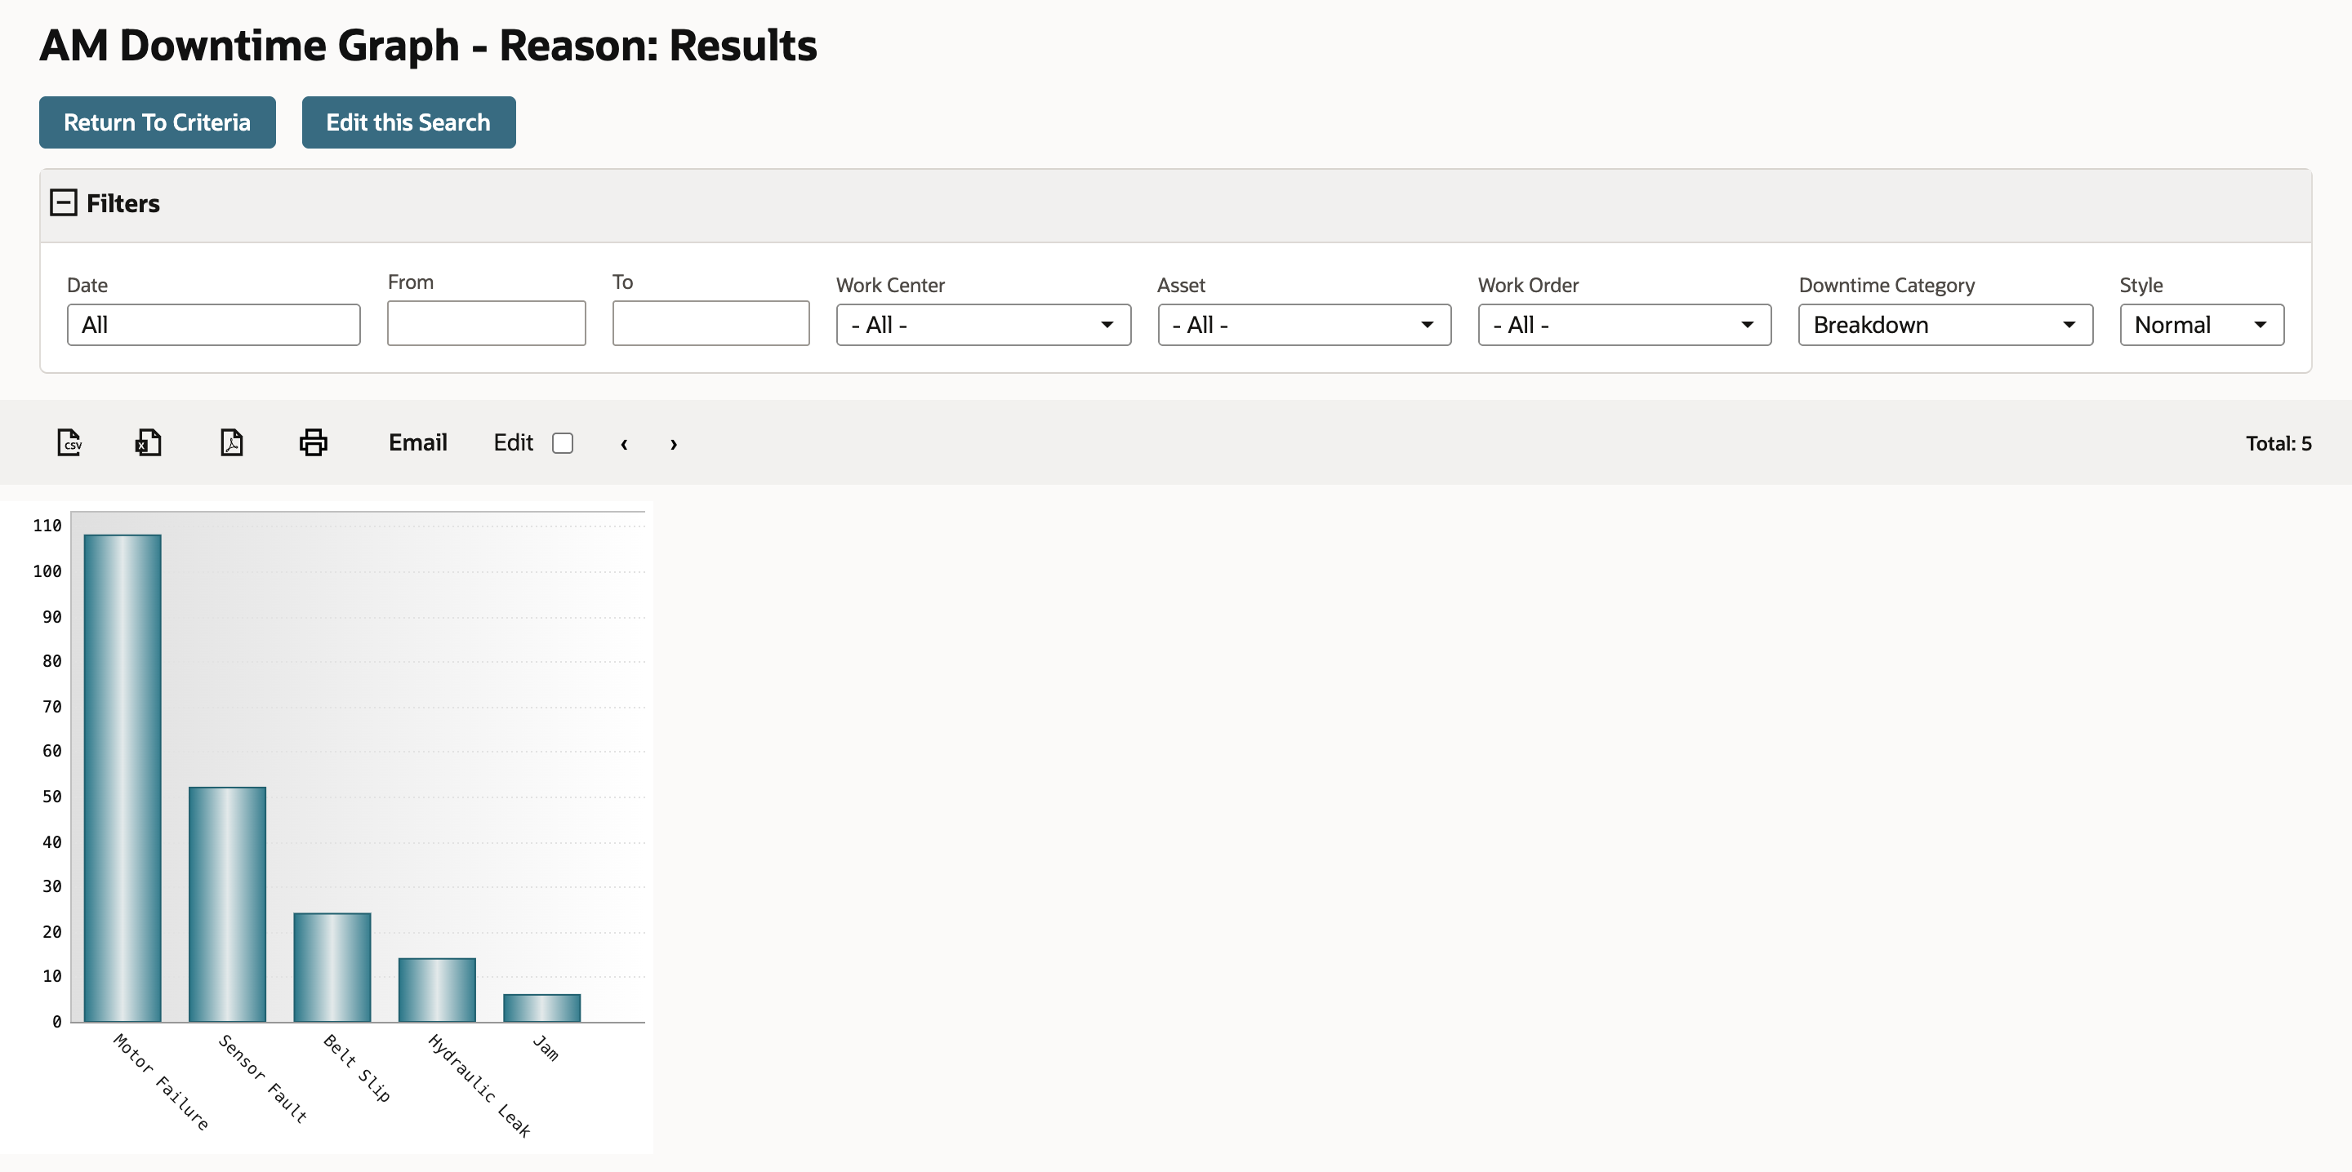Viewport: 2352px width, 1172px height.
Task: Open the Work Order dropdown
Action: click(x=1624, y=325)
